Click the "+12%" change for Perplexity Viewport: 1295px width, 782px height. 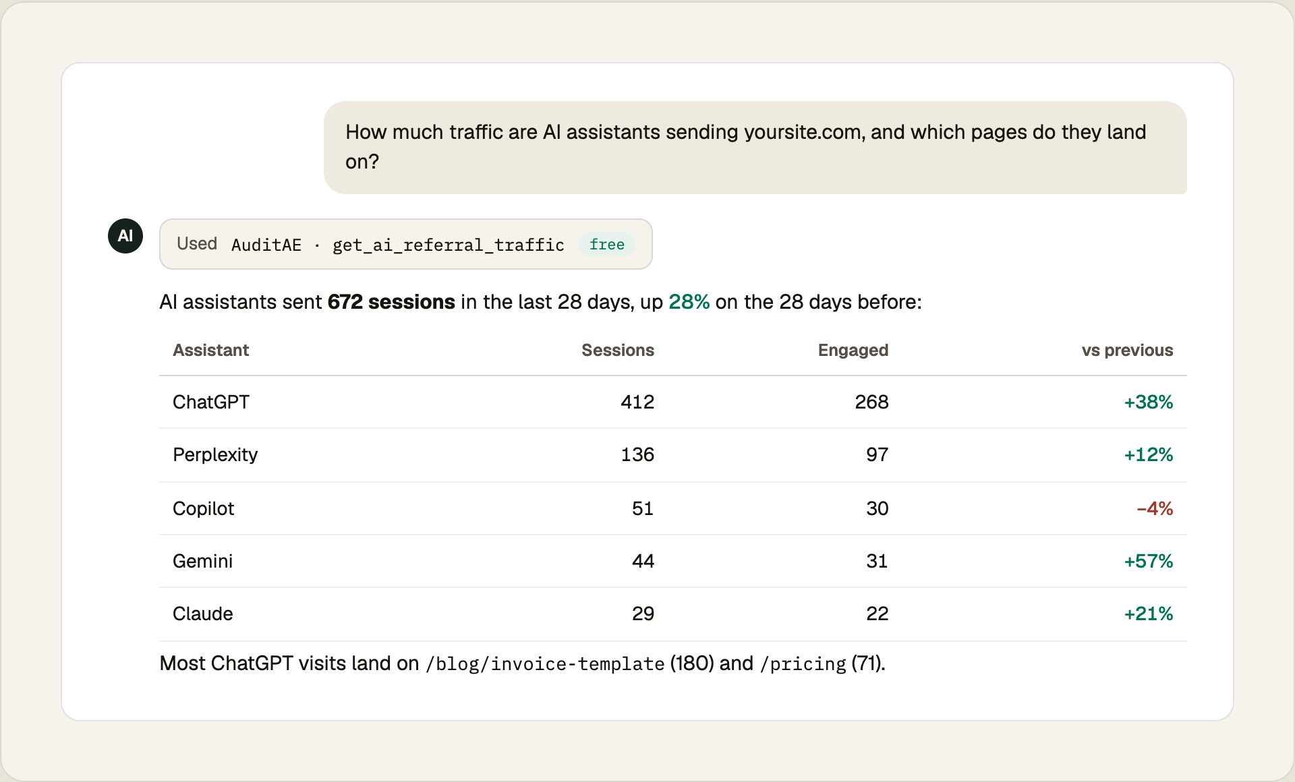coord(1149,455)
